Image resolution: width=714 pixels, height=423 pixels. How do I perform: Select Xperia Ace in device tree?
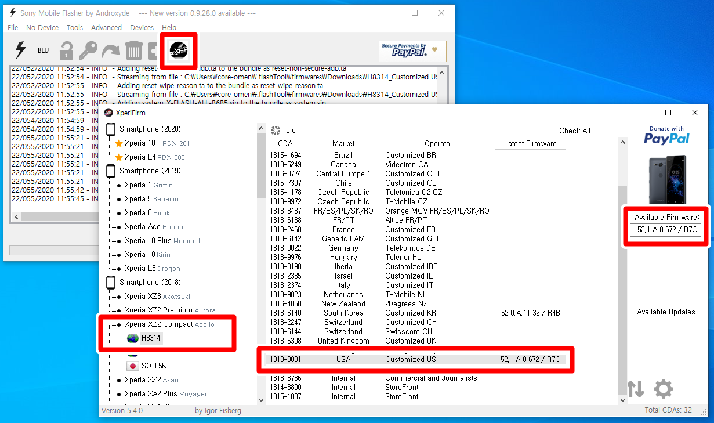point(154,226)
